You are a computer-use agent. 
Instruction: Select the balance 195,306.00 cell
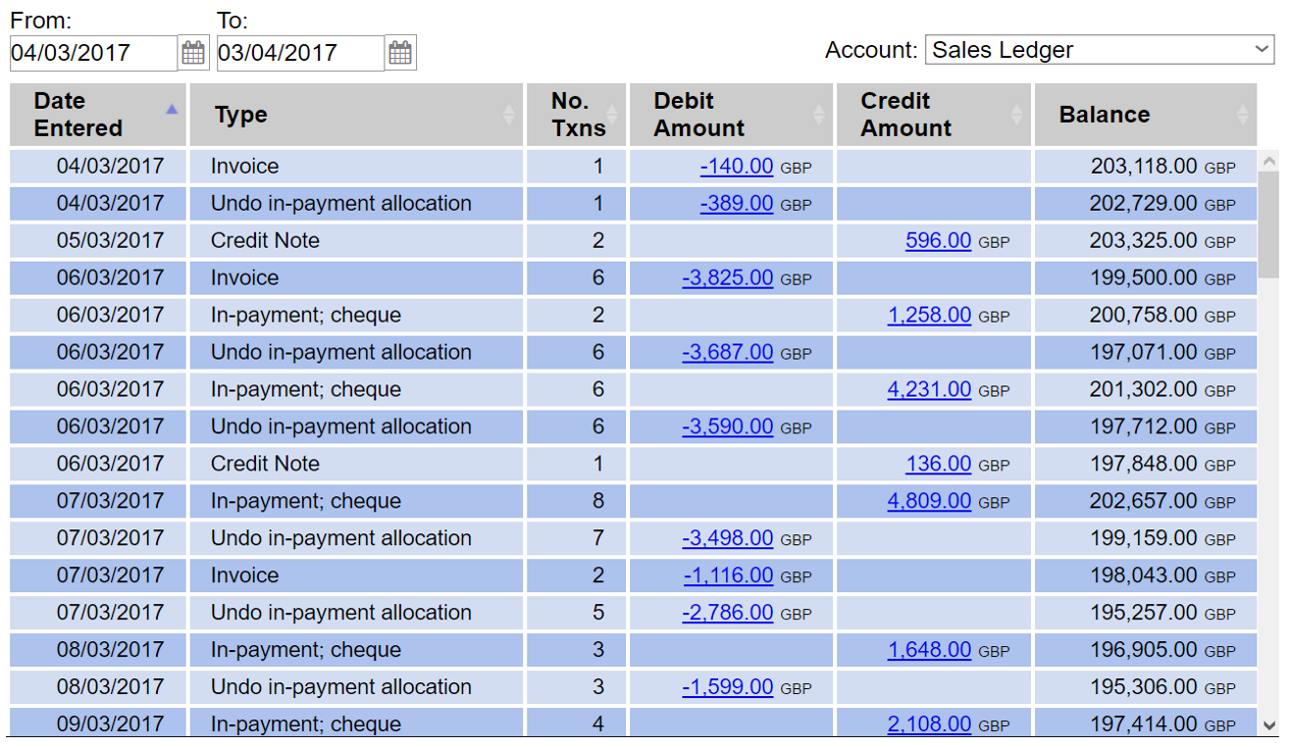[x=1145, y=688]
